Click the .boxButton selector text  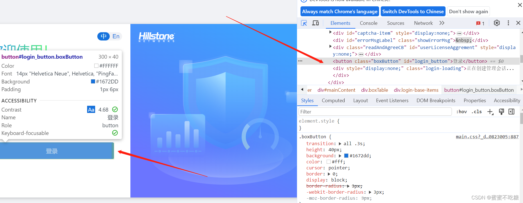pos(312,137)
